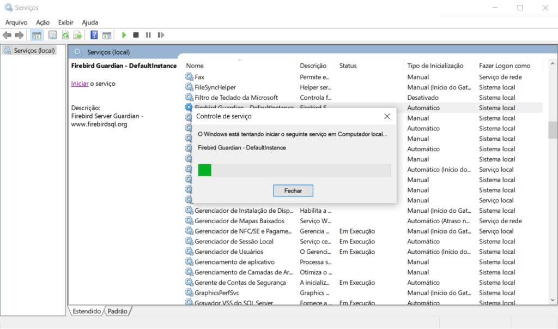
Task: Click gear icon beside Gerenciador de Mapas Baixados
Action: [x=189, y=220]
